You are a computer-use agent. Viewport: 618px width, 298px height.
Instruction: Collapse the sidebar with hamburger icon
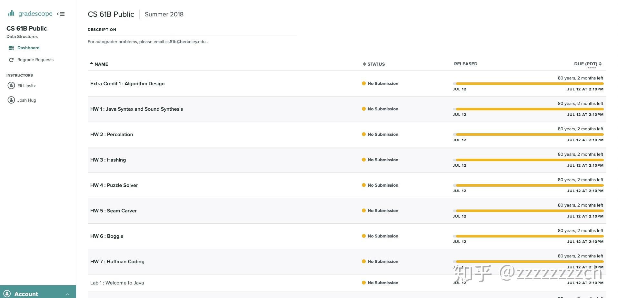[x=61, y=14]
